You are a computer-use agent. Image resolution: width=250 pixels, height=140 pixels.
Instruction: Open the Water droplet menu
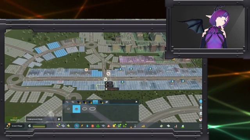pos(87,126)
